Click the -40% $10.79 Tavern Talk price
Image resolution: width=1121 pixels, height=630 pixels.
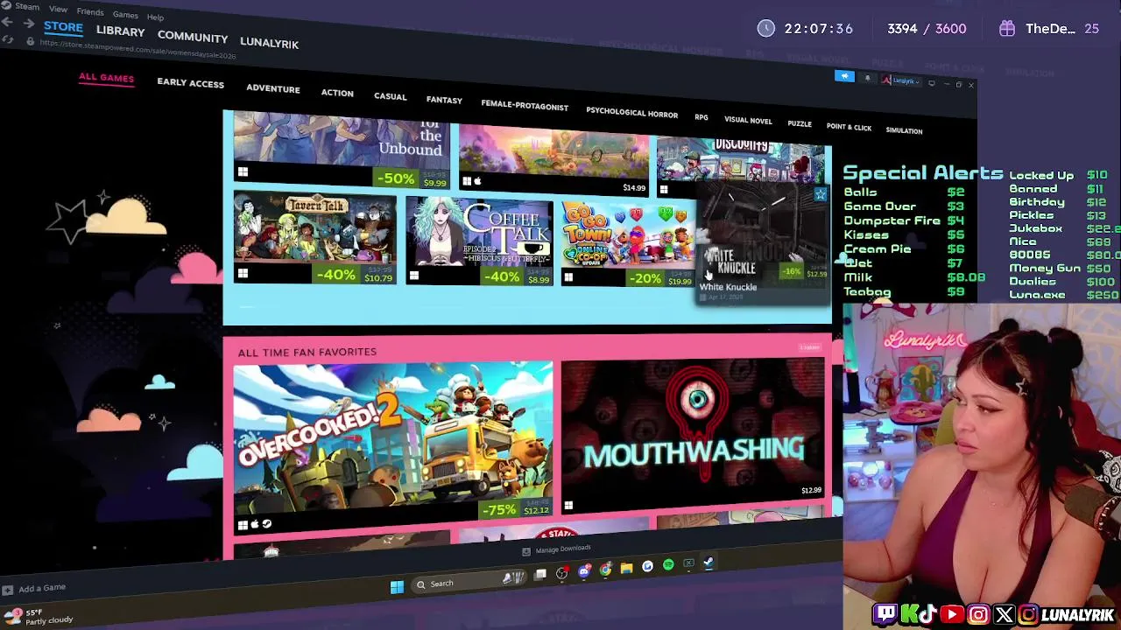point(353,275)
